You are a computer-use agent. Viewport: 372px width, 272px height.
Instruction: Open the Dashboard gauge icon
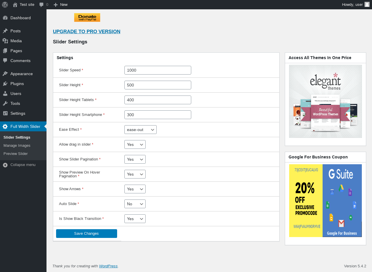(x=5, y=18)
